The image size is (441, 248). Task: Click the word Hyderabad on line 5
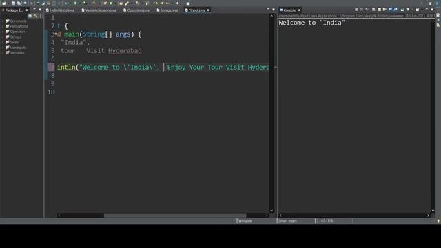coord(125,50)
